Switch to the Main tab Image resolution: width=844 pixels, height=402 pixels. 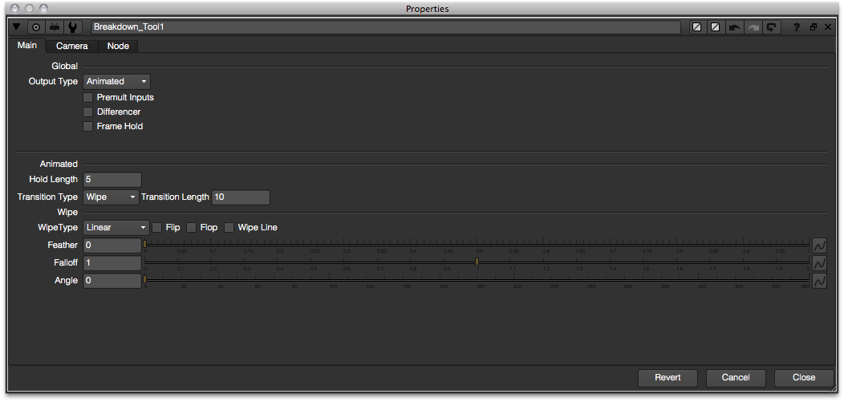coord(27,45)
